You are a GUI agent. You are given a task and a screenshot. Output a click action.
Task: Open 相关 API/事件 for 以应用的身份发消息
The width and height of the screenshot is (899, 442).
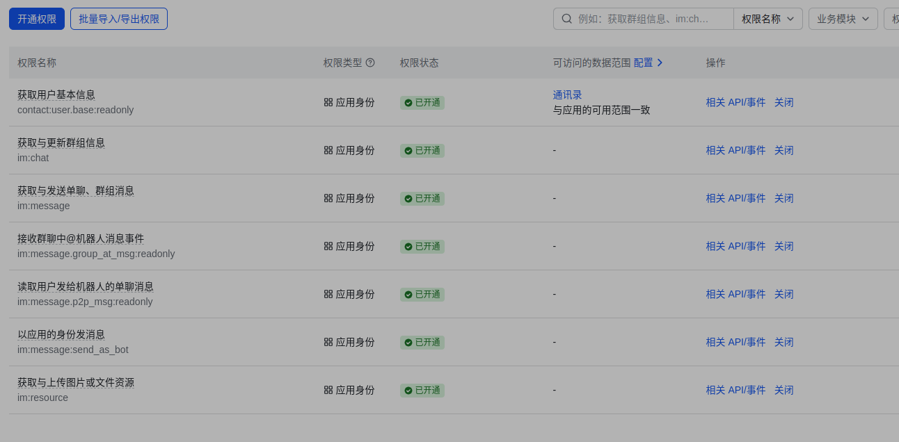[x=736, y=342]
